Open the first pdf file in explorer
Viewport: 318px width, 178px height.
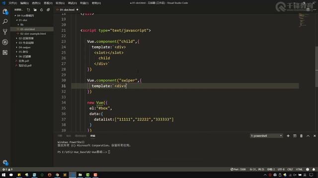24,61
